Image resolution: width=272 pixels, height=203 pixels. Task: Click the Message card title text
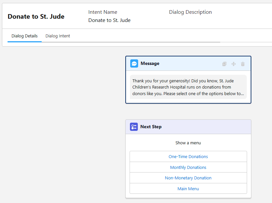tap(150, 63)
